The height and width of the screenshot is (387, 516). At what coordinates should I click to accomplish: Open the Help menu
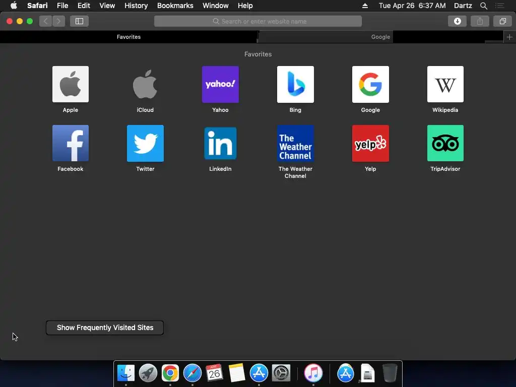[245, 6]
